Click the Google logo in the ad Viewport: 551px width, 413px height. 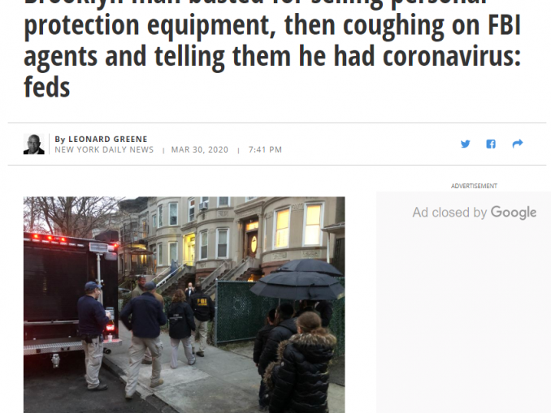coord(514,213)
